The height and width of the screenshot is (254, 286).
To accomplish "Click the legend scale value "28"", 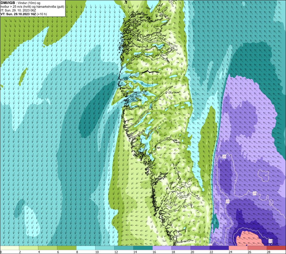I will [x=269, y=252].
